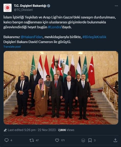Click the Translate post link
This screenshot has height=147, width=121.
coord(12,47)
